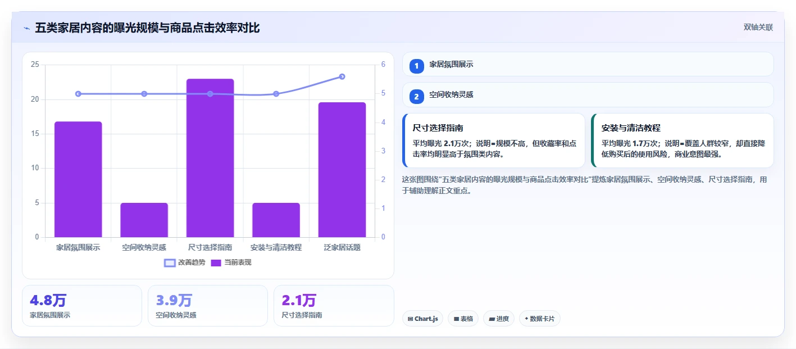
Task: Select the 安装与清洁教程 bar in the chart
Action: click(x=276, y=220)
